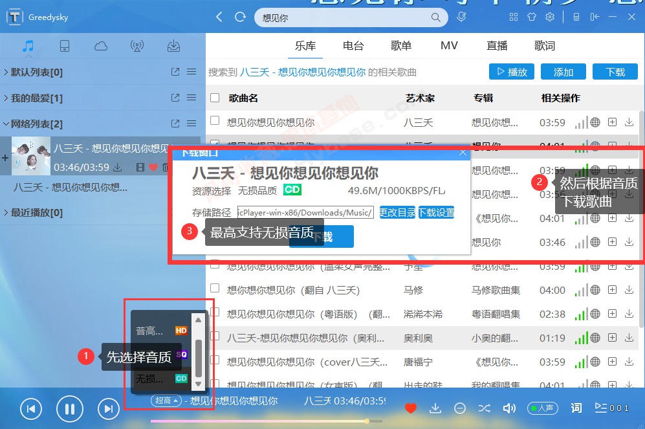Open the mobile device tab icon
The image size is (645, 429).
pyautogui.click(x=65, y=46)
